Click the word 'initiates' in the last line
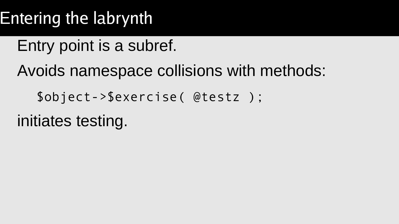 [44, 121]
